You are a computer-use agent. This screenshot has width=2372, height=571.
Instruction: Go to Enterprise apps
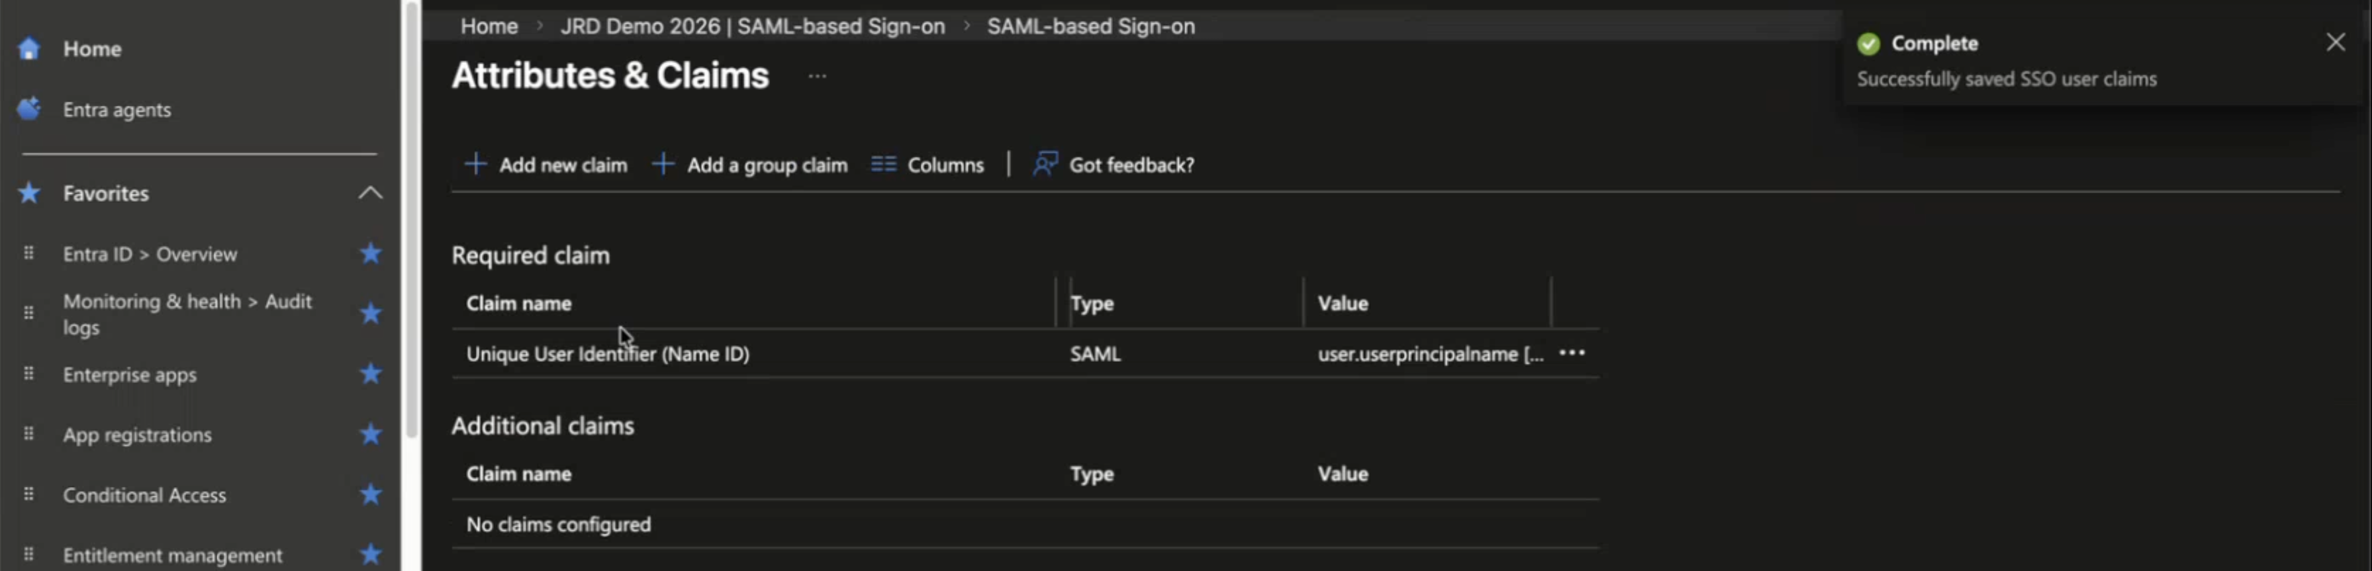click(x=129, y=375)
